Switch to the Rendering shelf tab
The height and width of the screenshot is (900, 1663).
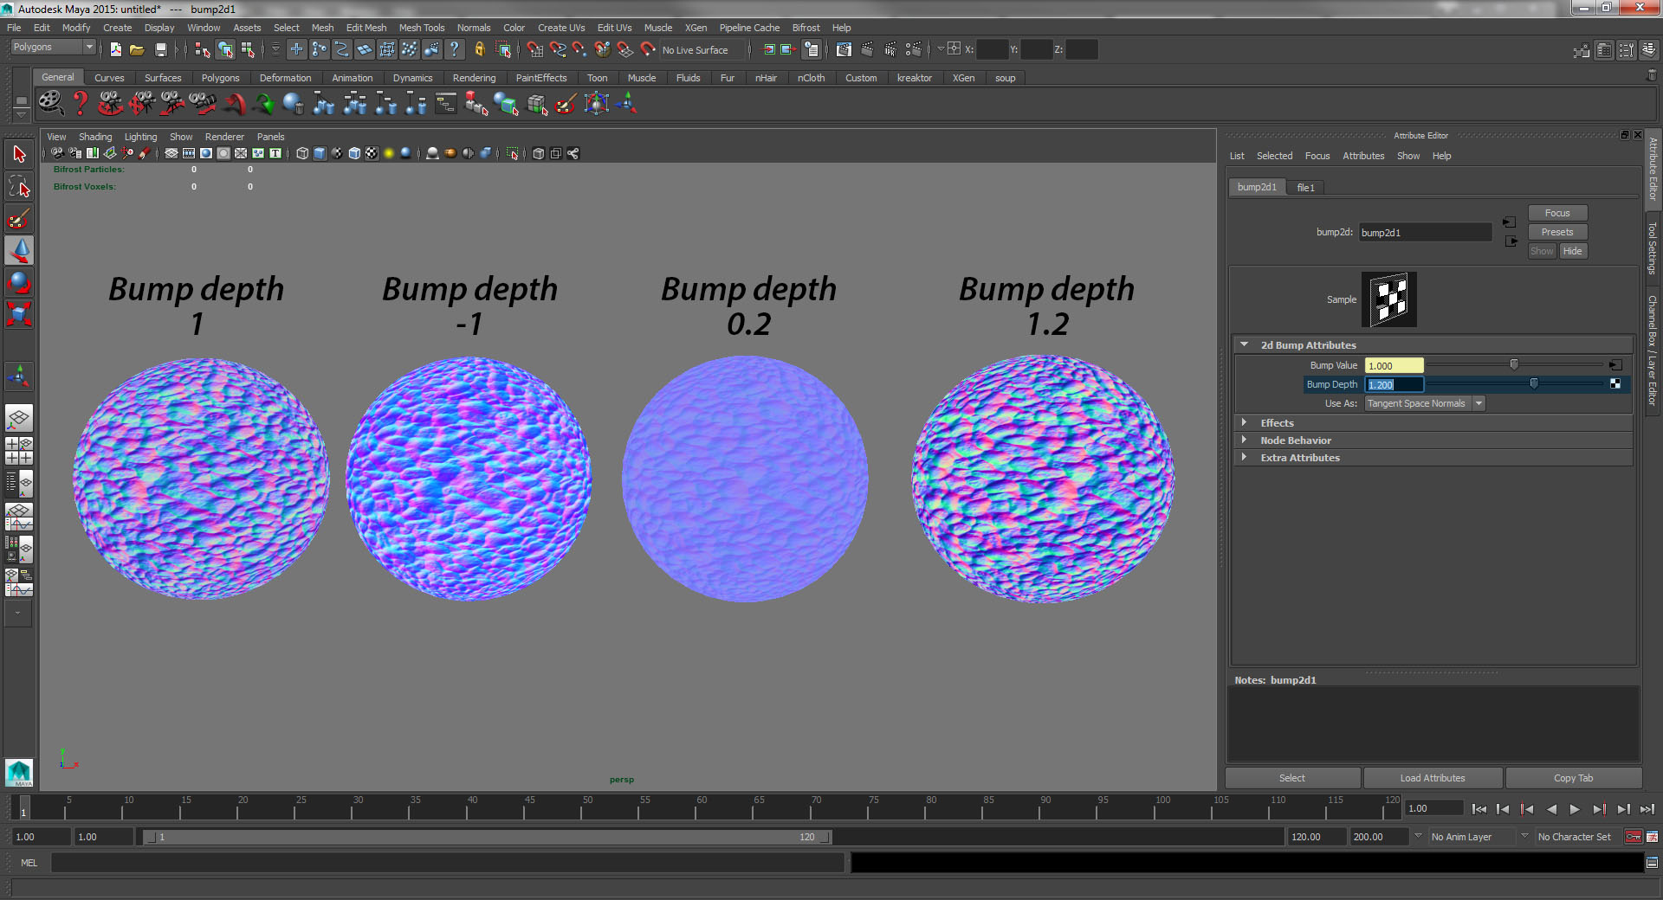pyautogui.click(x=474, y=78)
